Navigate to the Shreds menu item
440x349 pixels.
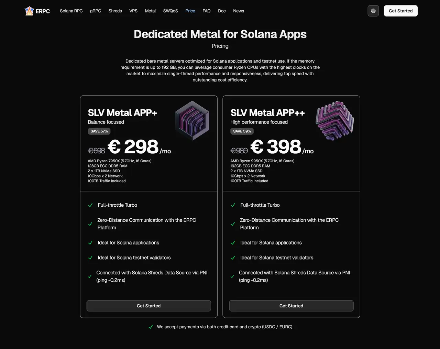point(115,11)
